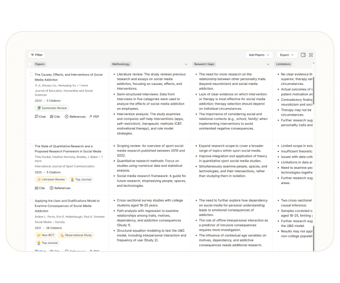The height and width of the screenshot is (283, 340).
Task: Open the Export dropdown
Action: (287, 55)
